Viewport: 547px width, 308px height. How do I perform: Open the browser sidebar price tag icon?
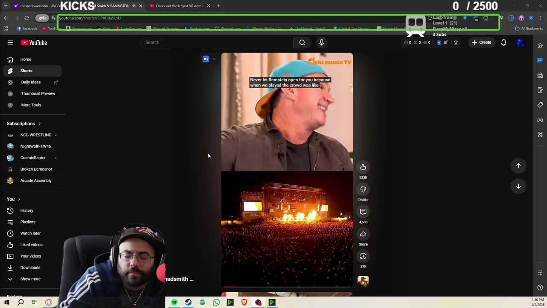coord(540,105)
